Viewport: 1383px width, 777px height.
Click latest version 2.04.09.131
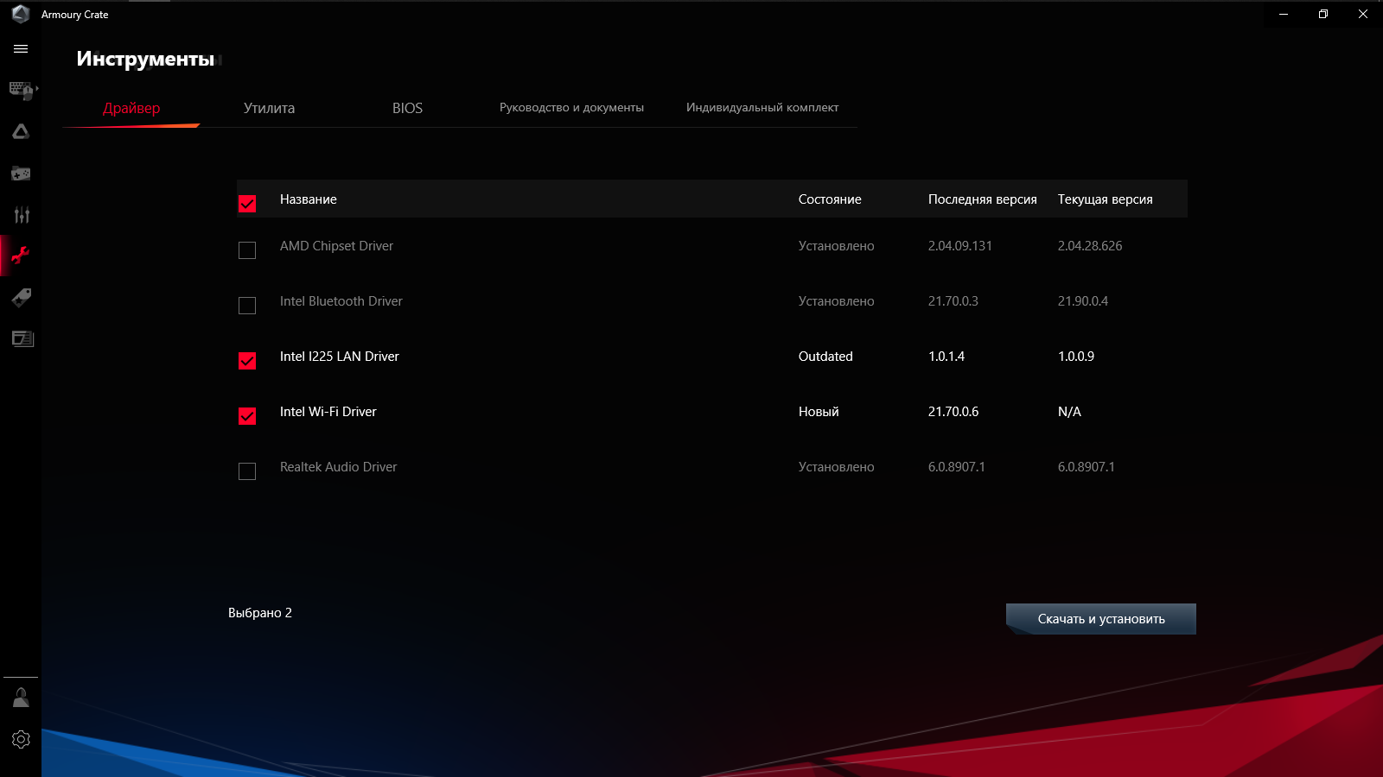pos(960,246)
